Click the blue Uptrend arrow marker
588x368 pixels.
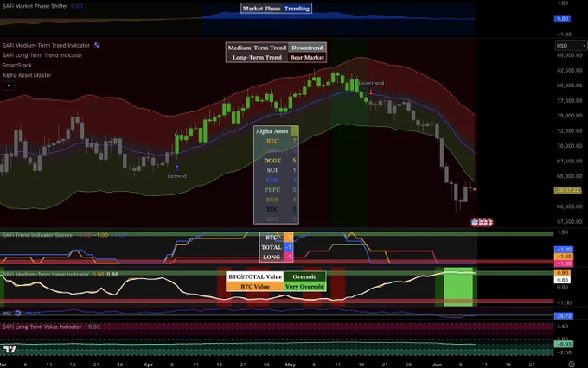point(176,168)
